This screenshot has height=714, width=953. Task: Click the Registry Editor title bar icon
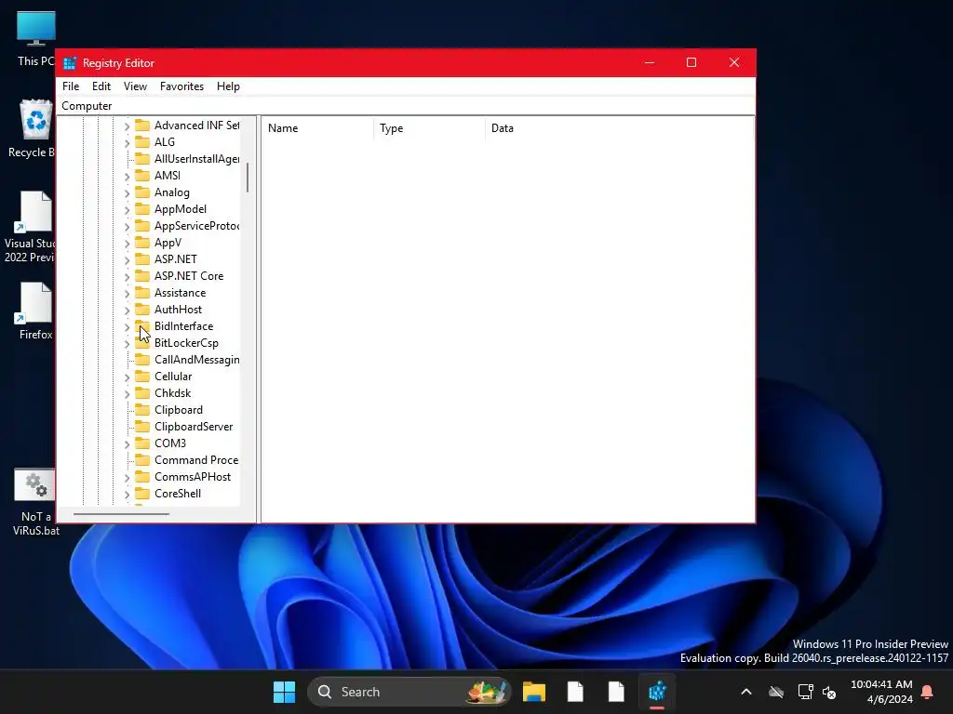70,63
